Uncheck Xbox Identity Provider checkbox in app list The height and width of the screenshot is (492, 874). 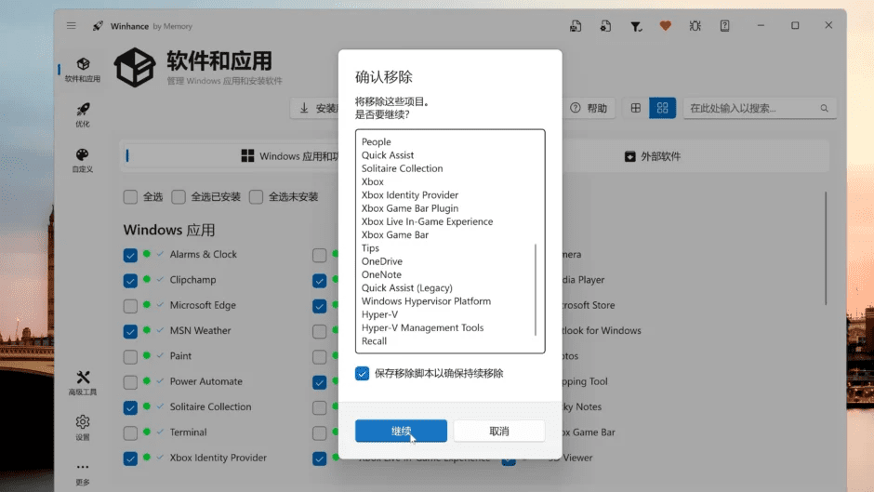coord(130,459)
